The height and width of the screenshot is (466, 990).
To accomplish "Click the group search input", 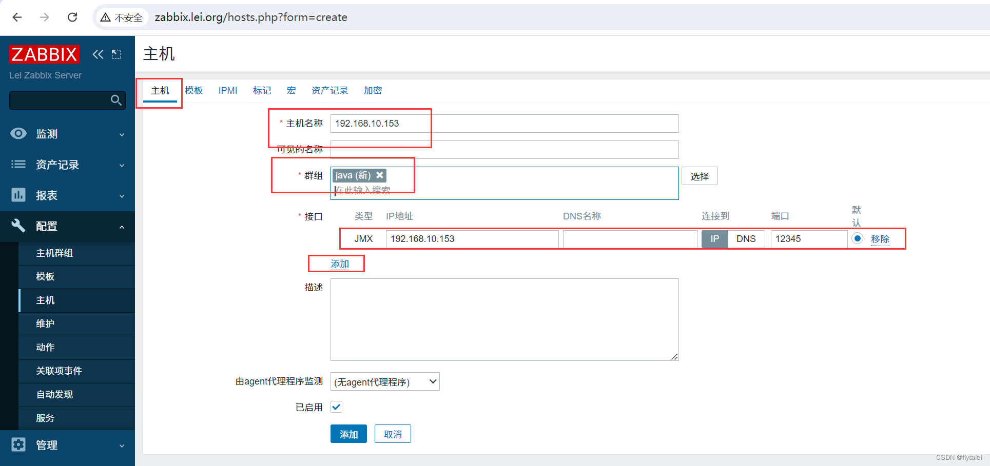I will 504,191.
